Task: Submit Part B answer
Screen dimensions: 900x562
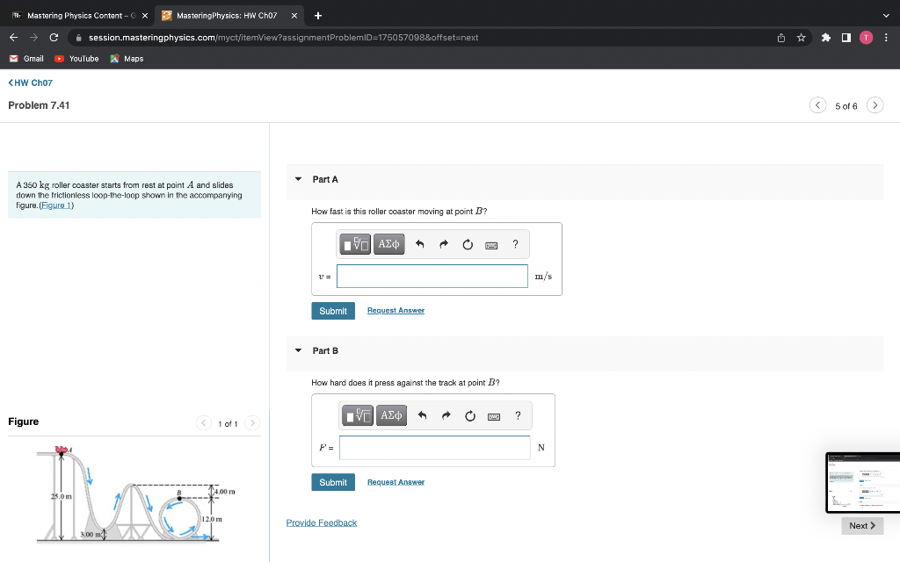Action: tap(333, 482)
